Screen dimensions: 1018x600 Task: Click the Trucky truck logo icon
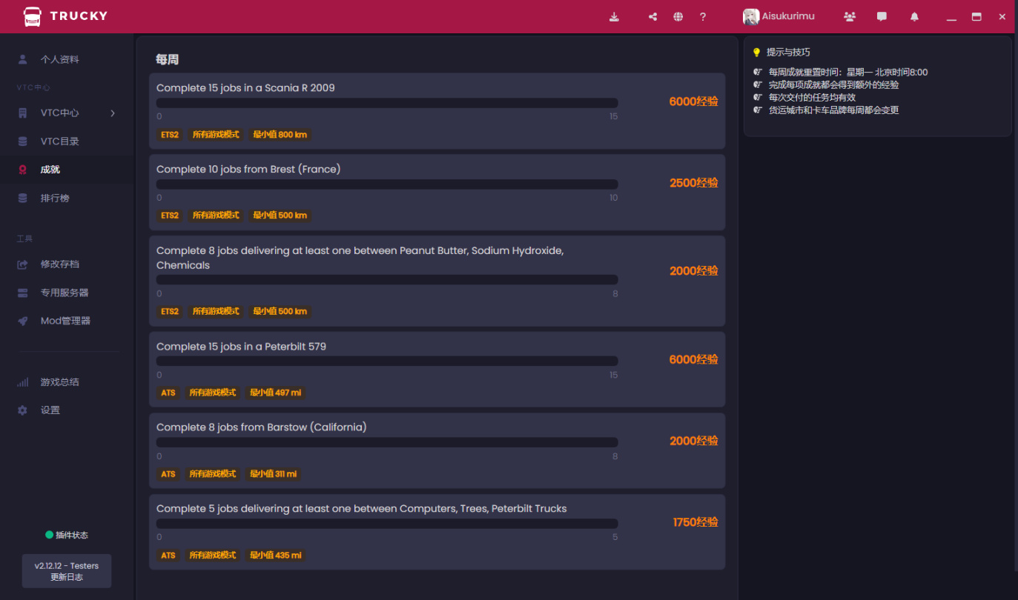(x=32, y=16)
